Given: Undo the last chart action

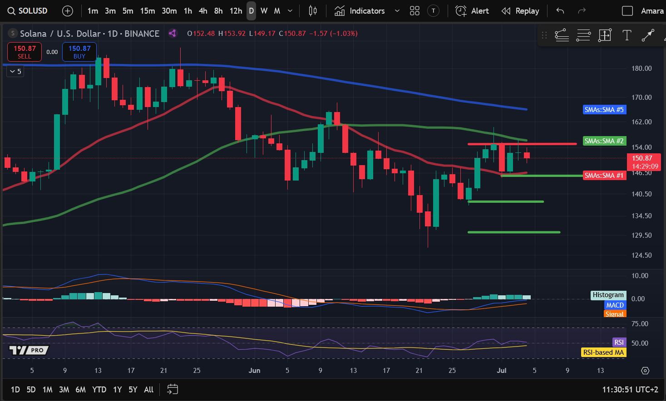Looking at the screenshot, I should (560, 11).
